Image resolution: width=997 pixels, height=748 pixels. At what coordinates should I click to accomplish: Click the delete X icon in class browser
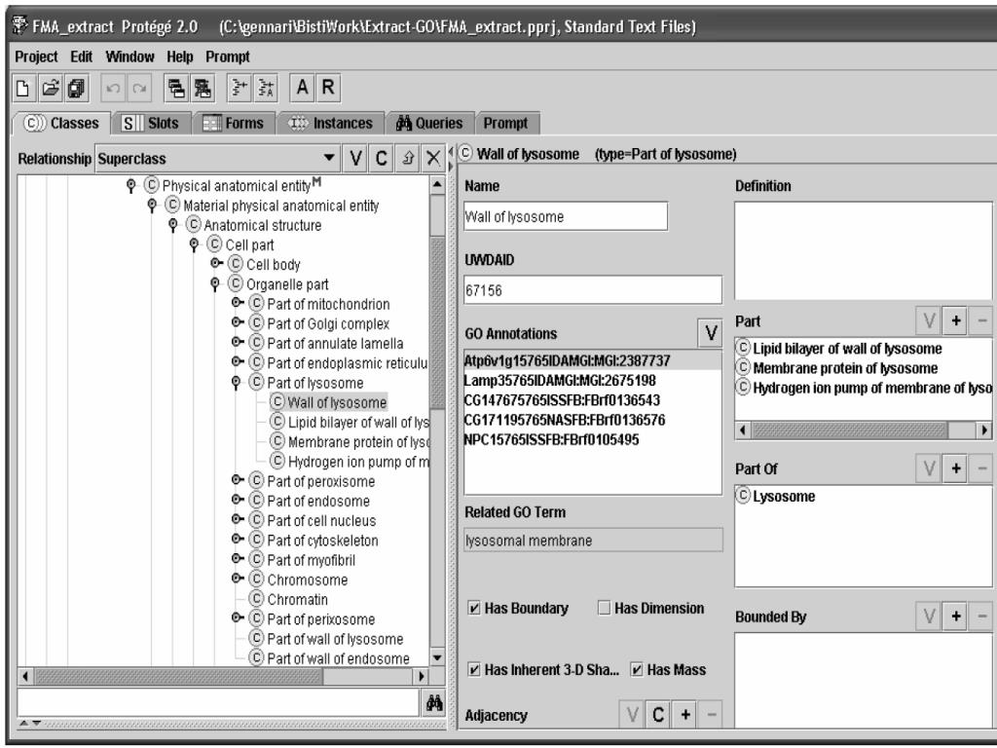point(433,158)
